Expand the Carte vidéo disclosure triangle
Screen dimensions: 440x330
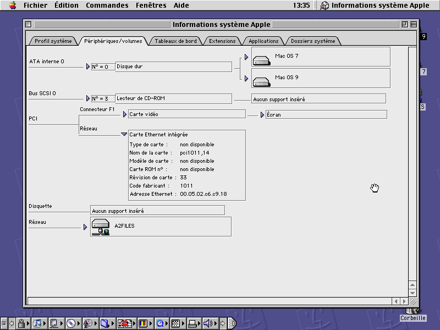click(125, 114)
